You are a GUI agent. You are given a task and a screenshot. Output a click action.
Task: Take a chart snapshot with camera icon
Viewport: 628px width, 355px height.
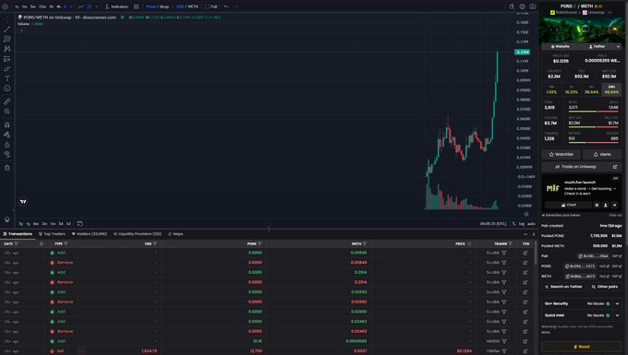coord(532,6)
